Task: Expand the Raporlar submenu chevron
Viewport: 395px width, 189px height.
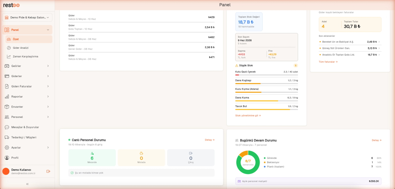Action: click(x=48, y=97)
